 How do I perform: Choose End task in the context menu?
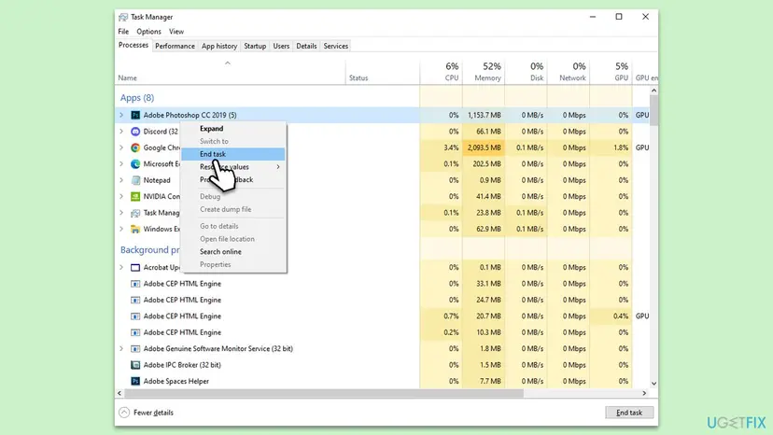pos(233,154)
